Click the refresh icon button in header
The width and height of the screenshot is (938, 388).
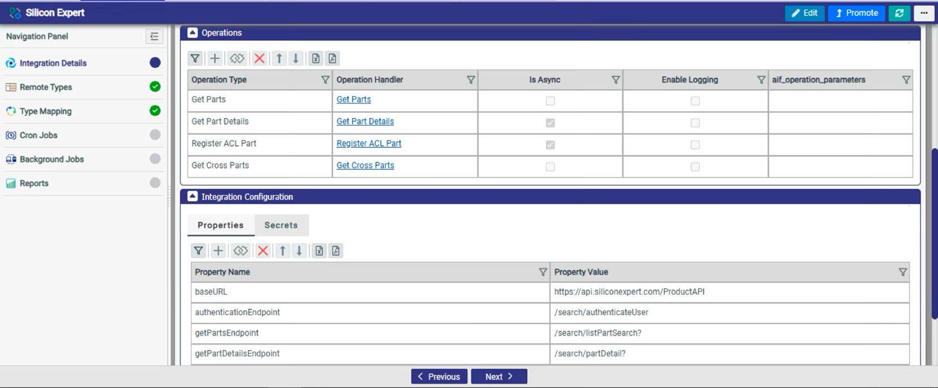pos(899,13)
